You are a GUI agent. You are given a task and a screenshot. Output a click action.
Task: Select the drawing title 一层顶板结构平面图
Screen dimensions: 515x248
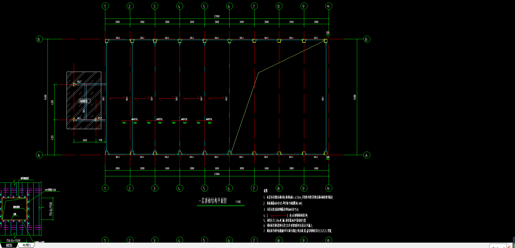(213, 201)
